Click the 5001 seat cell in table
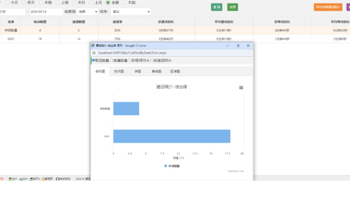Viewport: 350px width, 218px height. click(11, 39)
